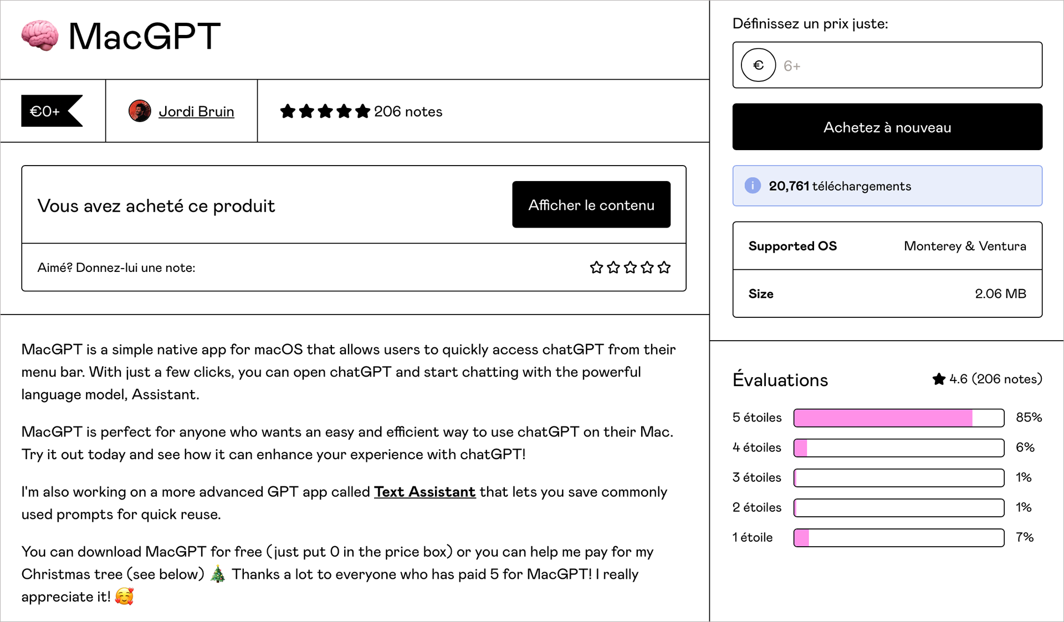Click the 7% value

tap(1025, 537)
